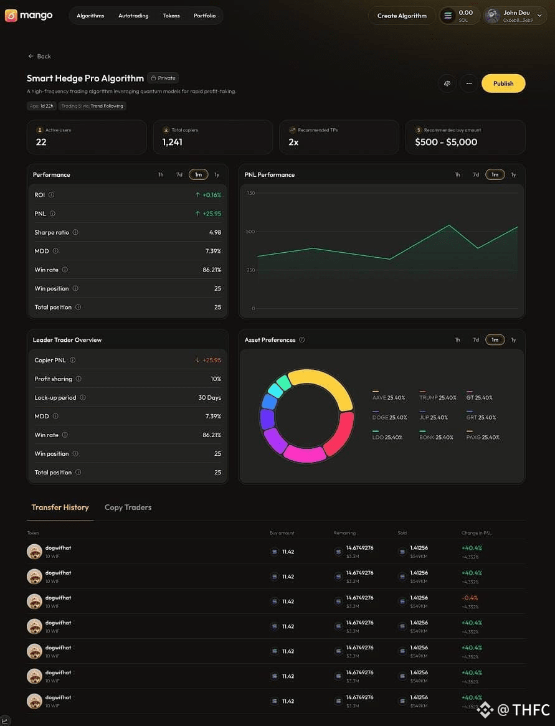This screenshot has height=726, width=555.
Task: Click the PNL Performance line chart area
Action: (382, 251)
